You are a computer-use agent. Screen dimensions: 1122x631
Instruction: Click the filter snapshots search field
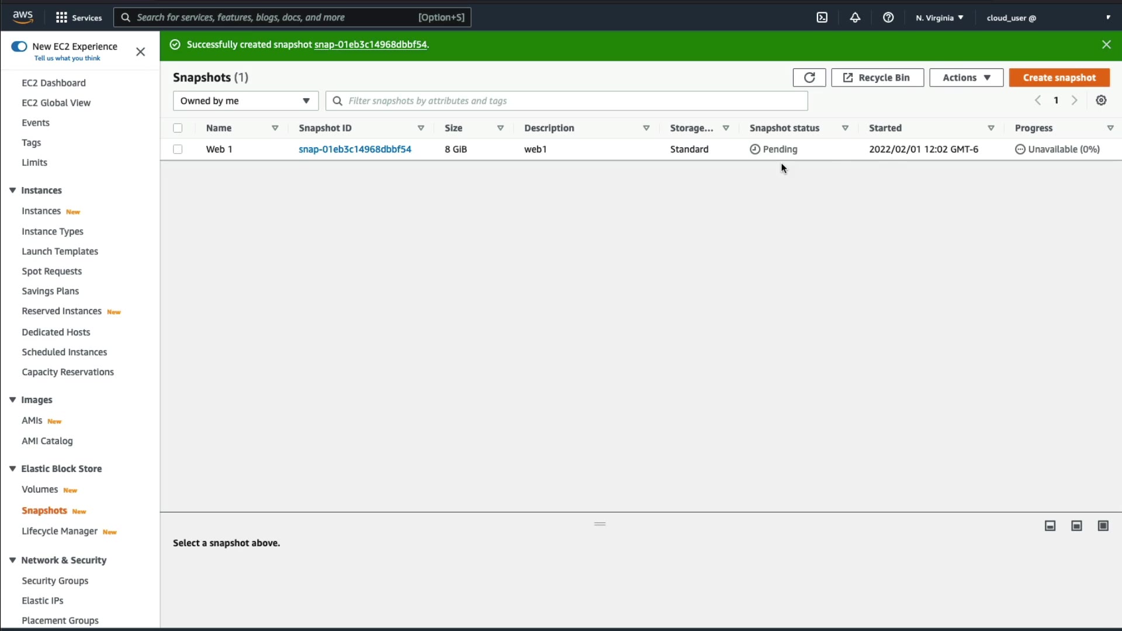pos(567,101)
